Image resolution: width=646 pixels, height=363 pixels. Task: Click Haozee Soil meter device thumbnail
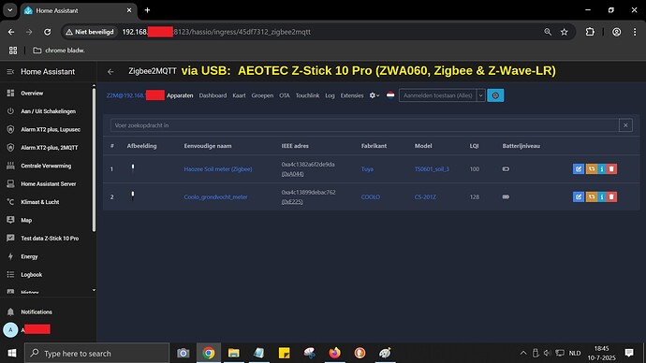[133, 168]
